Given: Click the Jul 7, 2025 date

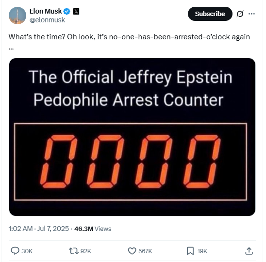Looking at the screenshot, I should [x=53, y=229].
